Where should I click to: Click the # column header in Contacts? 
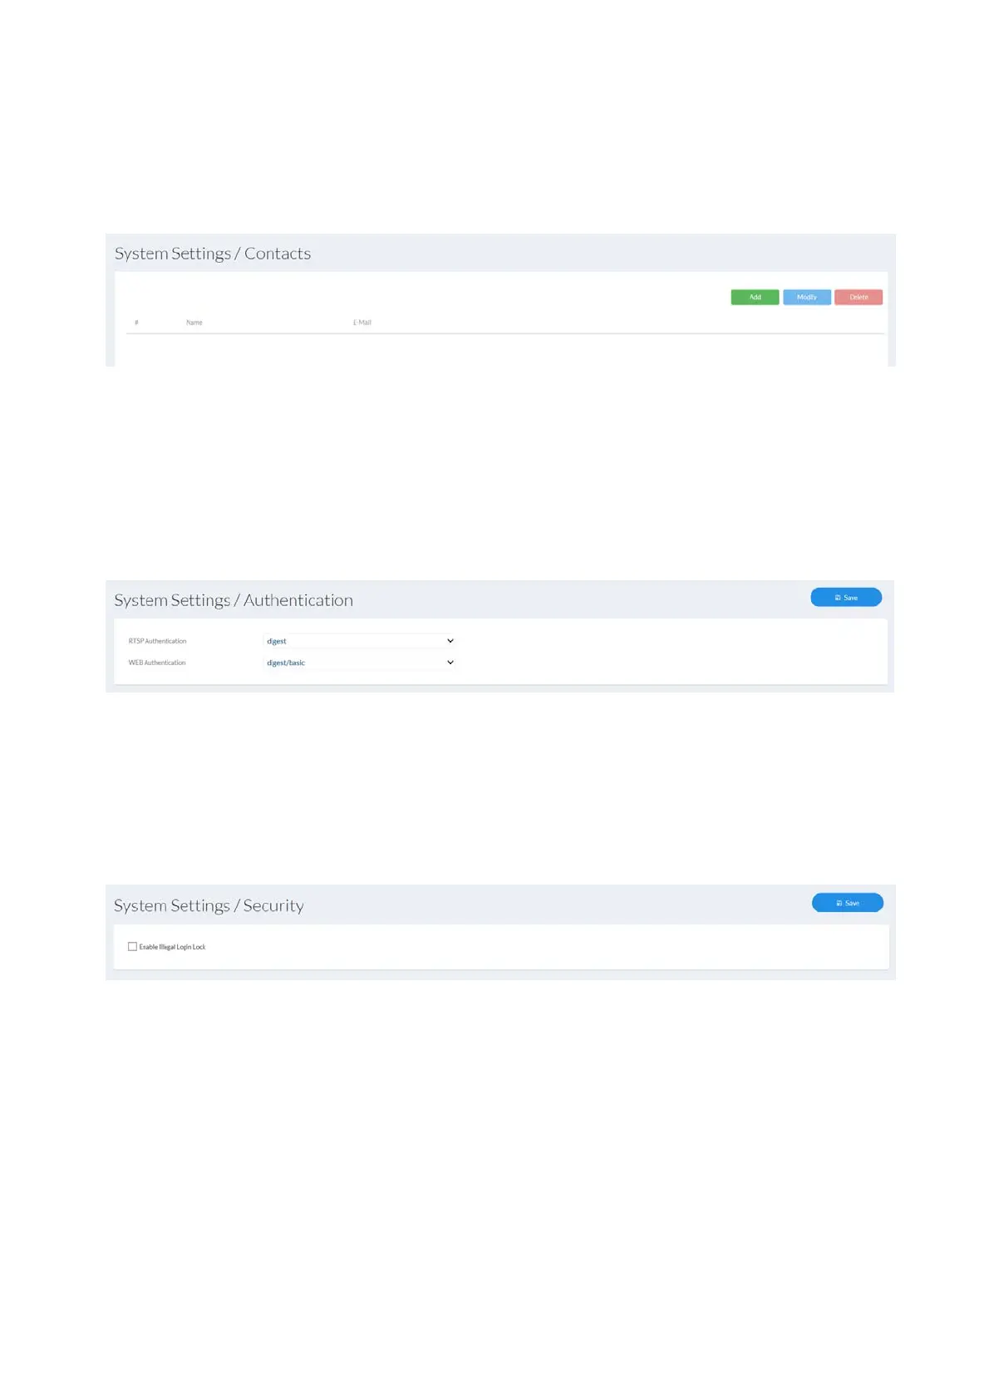pos(136,323)
